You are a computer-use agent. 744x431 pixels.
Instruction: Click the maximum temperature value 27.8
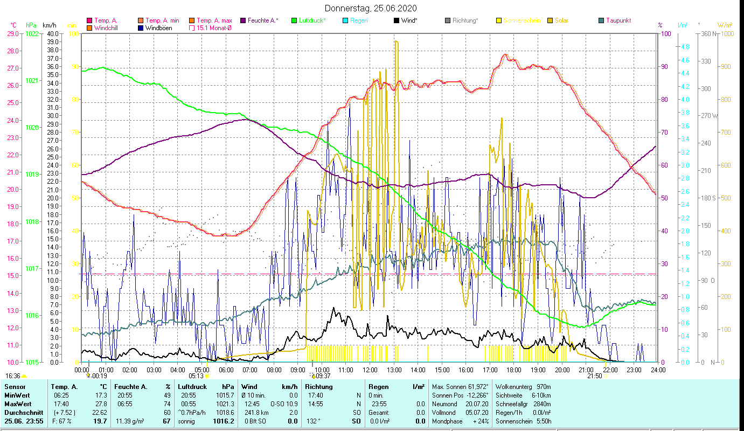(101, 404)
